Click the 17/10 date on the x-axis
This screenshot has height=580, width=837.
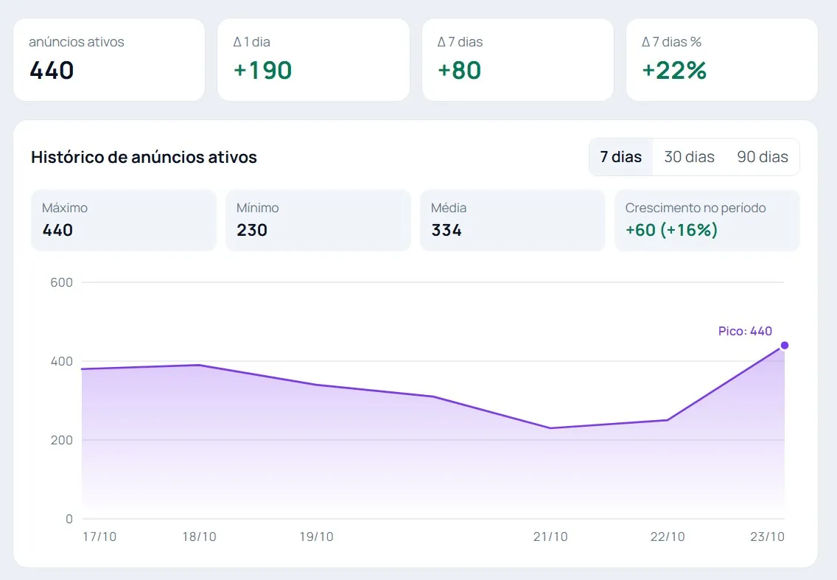pos(99,537)
